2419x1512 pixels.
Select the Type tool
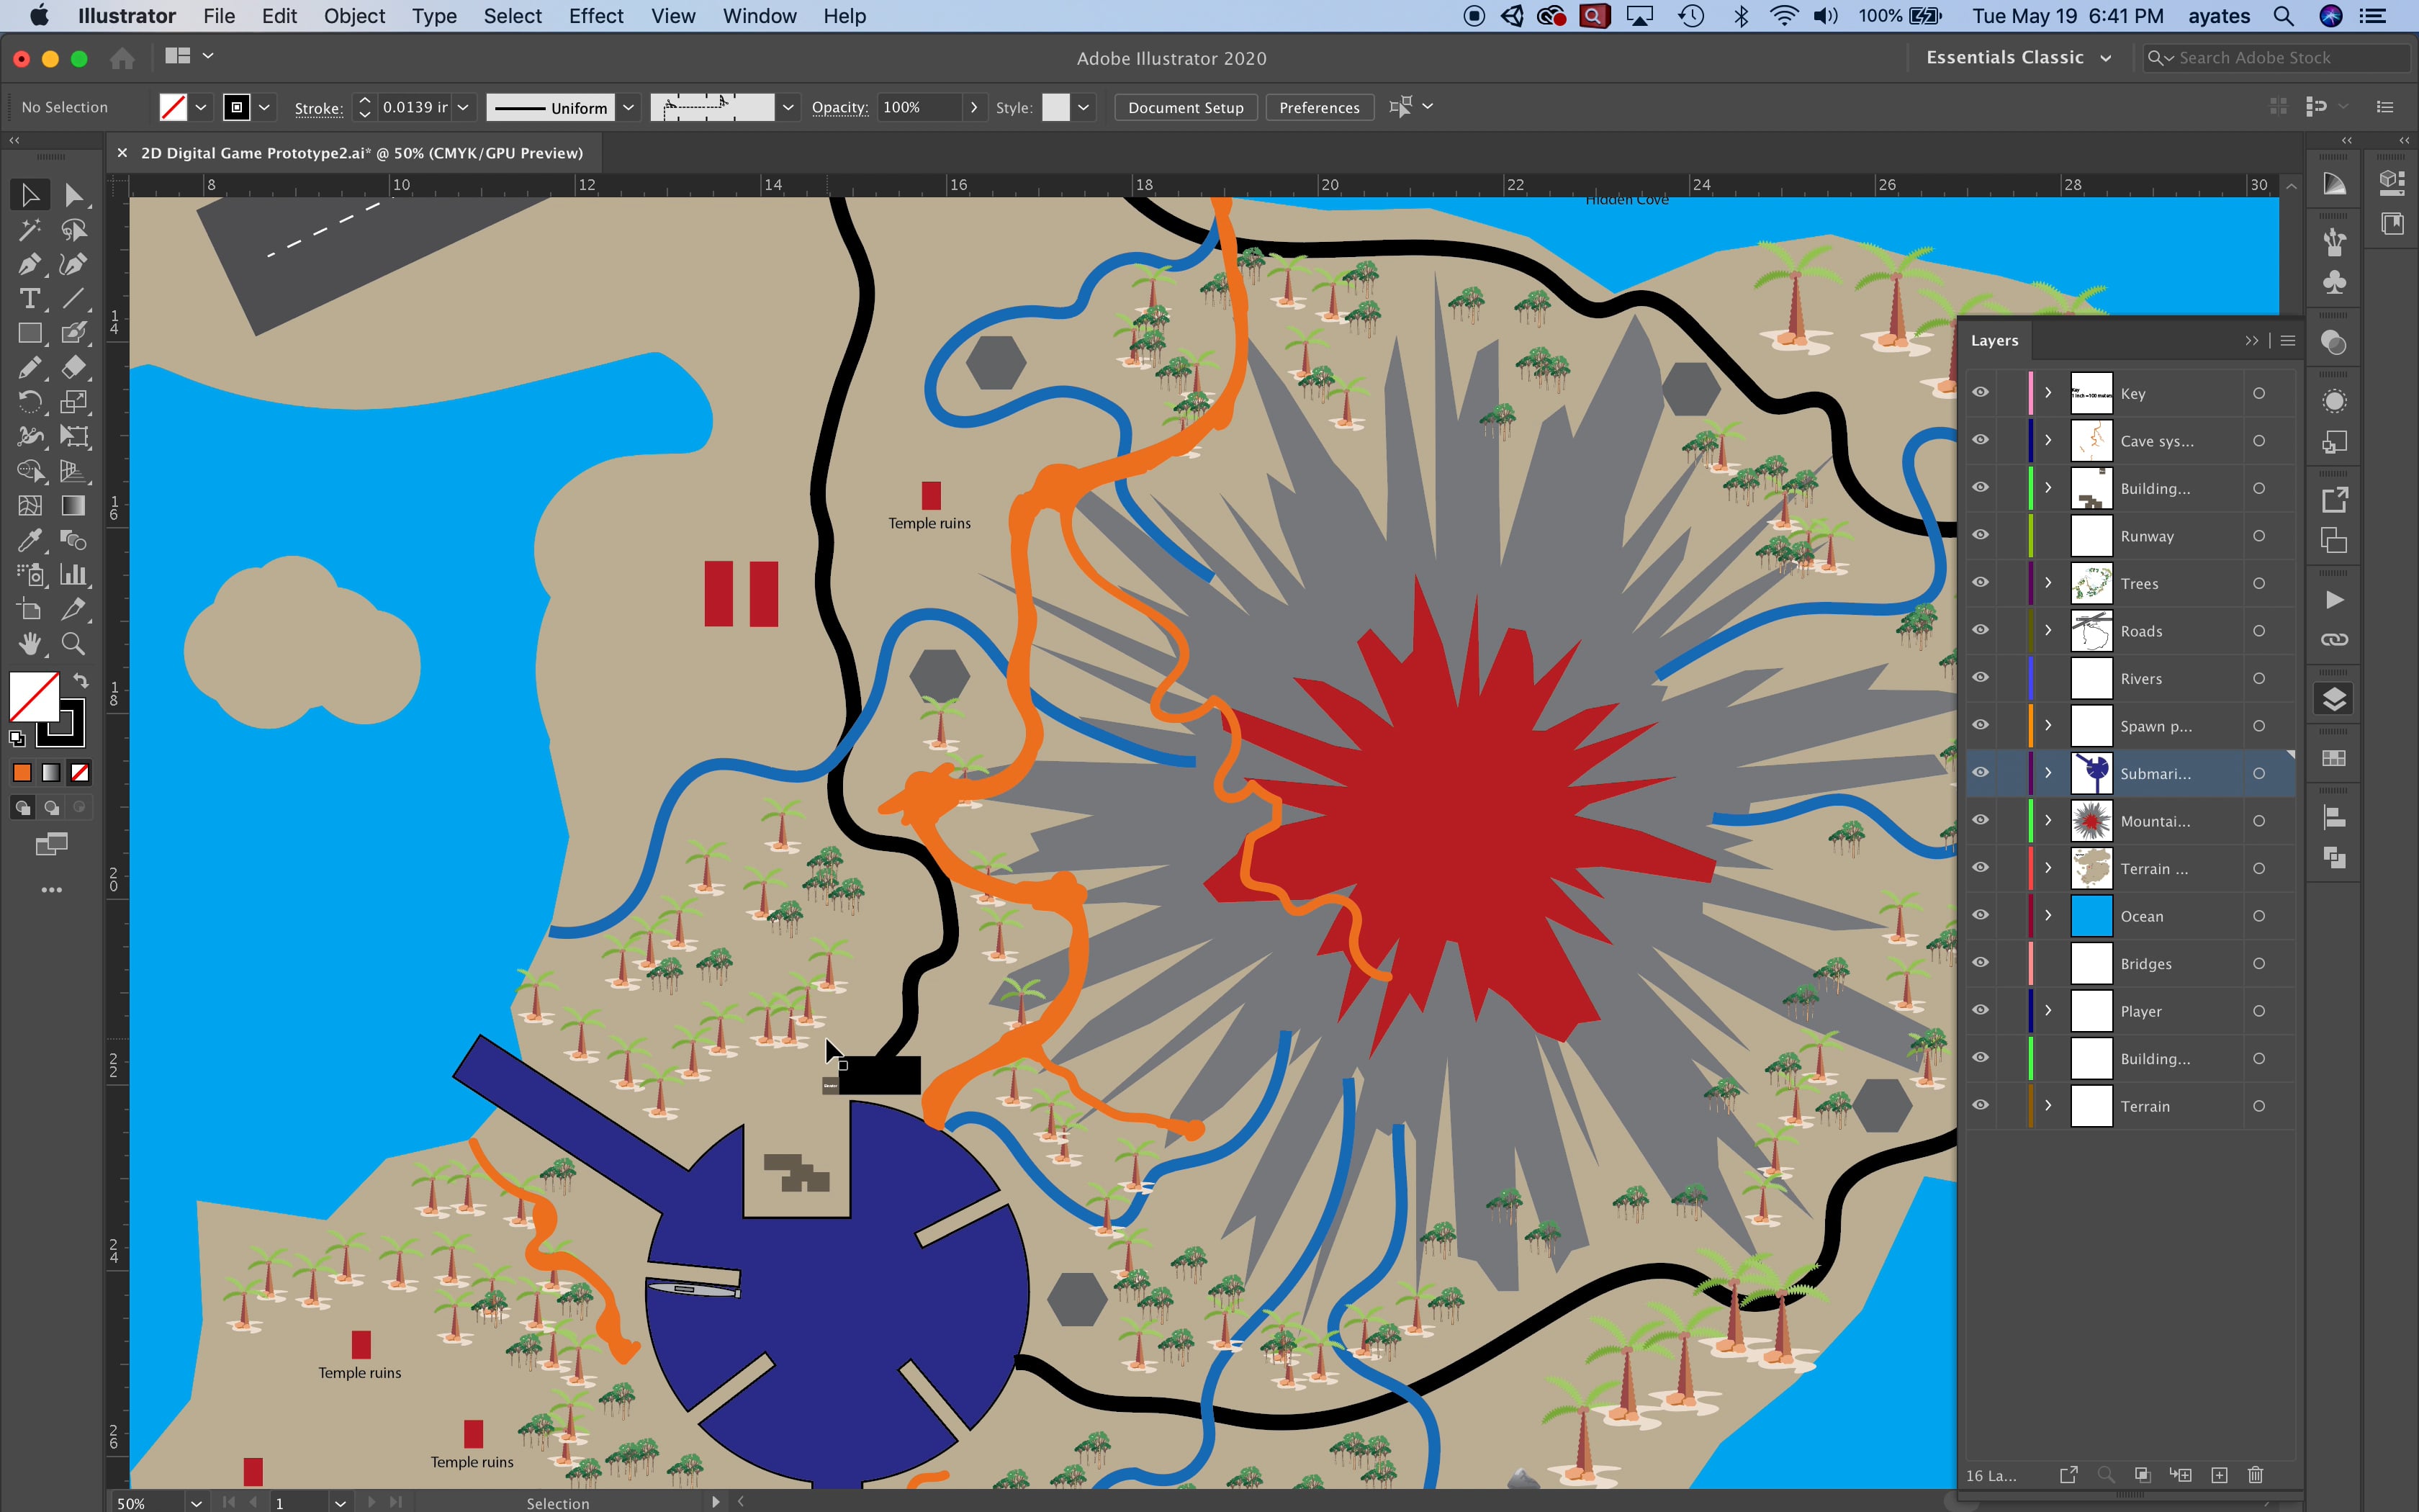coord(30,298)
